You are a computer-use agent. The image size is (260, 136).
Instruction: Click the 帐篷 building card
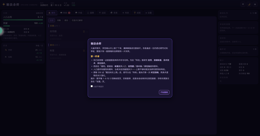tap(69, 54)
